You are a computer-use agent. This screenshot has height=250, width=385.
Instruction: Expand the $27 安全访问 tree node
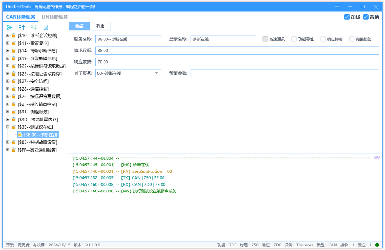8,81
